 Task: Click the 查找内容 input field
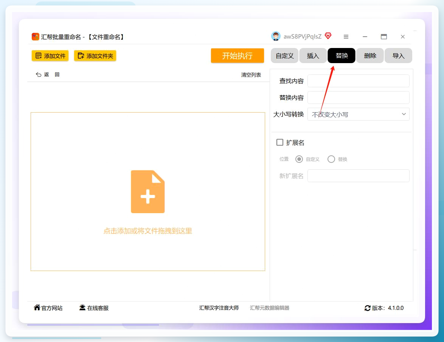(358, 81)
